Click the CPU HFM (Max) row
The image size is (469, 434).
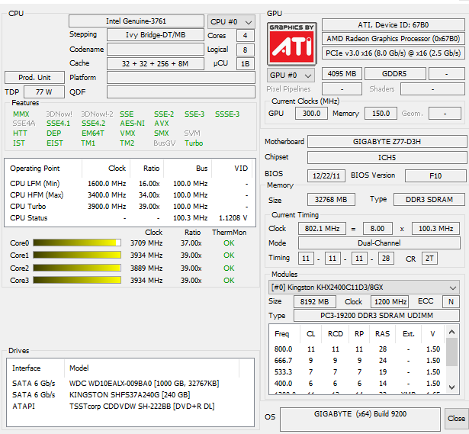pos(129,194)
